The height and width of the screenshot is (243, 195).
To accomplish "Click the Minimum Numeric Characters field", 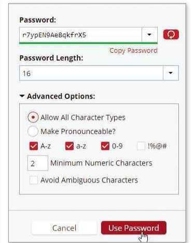I will click(38, 163).
